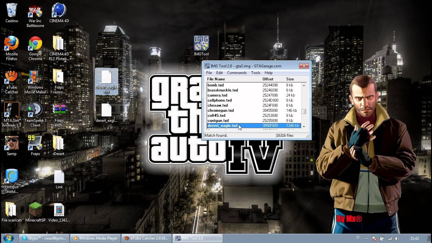432x243 pixels.
Task: Click the power status tray icon
Action: tap(382, 238)
